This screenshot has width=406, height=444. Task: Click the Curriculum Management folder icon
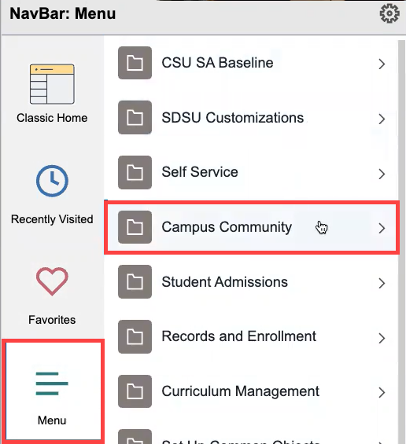tap(135, 391)
